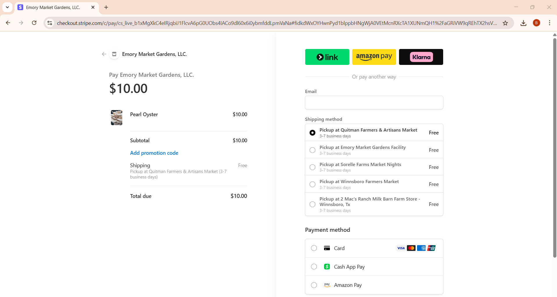Click the black card icon next to Card

pyautogui.click(x=327, y=248)
